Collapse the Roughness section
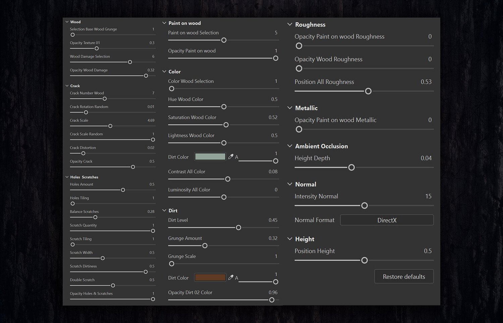Image resolution: width=503 pixels, height=323 pixels. pyautogui.click(x=290, y=24)
